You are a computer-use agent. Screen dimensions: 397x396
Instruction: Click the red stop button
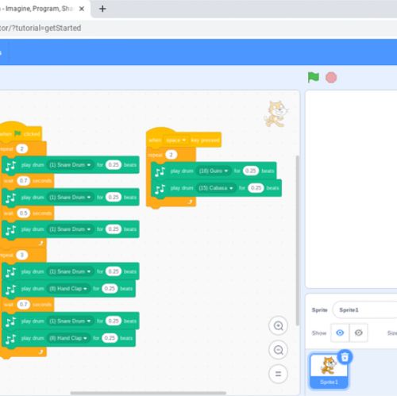(331, 78)
